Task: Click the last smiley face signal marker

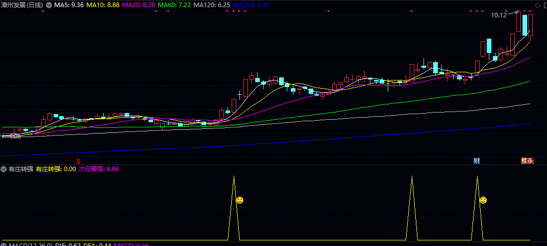Action: (x=483, y=200)
